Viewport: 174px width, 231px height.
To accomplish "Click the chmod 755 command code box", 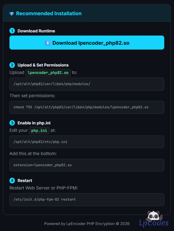I will pos(87,107).
